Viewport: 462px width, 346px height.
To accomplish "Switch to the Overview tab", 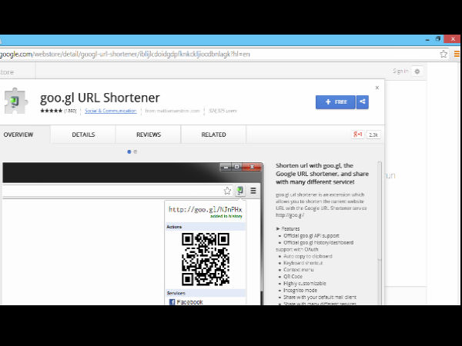I will pyautogui.click(x=18, y=135).
